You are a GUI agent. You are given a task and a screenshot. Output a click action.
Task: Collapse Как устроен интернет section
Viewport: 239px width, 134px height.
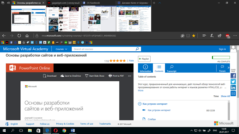coord(140,104)
